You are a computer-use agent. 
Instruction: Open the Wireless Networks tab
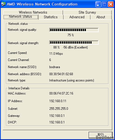coord(33,13)
